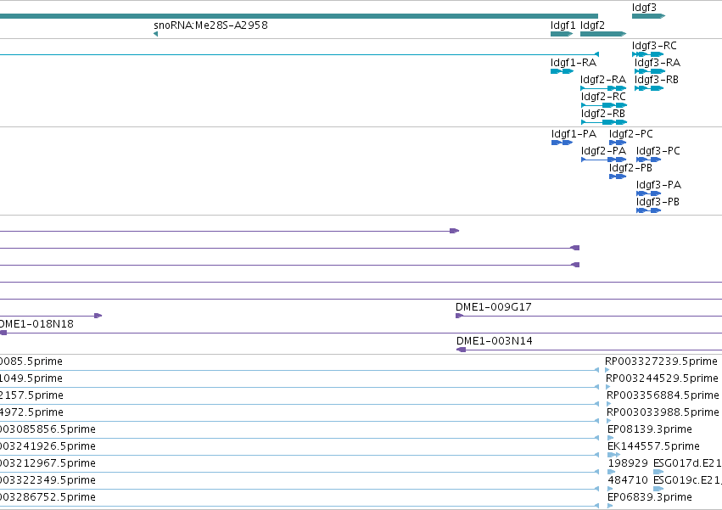This screenshot has width=722, height=510.
Task: Click the label ending 2157.5prime
Action: [31, 395]
